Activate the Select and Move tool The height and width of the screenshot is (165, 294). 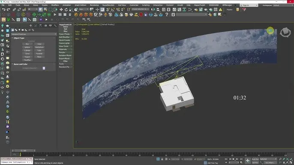point(61,9)
